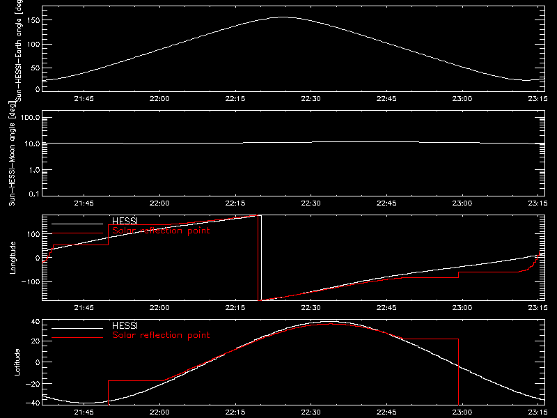Click 22:45 label under Moon angle plot
The image size is (557, 418).
tap(386, 203)
